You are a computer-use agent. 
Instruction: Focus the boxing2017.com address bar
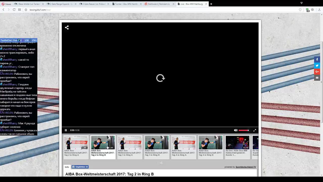click(x=161, y=10)
